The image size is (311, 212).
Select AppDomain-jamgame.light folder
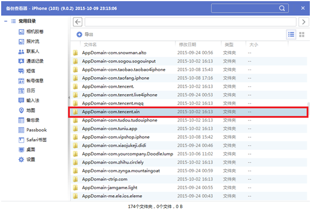coord(189,187)
